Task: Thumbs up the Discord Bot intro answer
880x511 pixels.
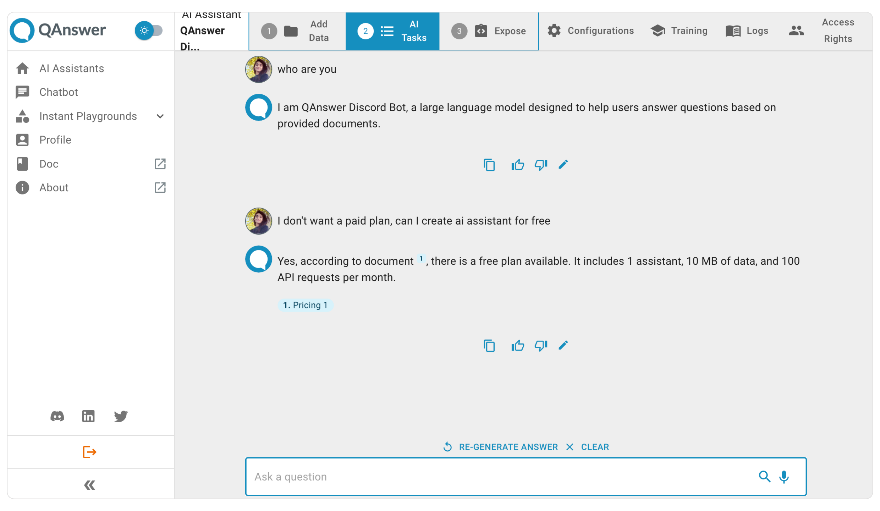Action: coord(518,165)
